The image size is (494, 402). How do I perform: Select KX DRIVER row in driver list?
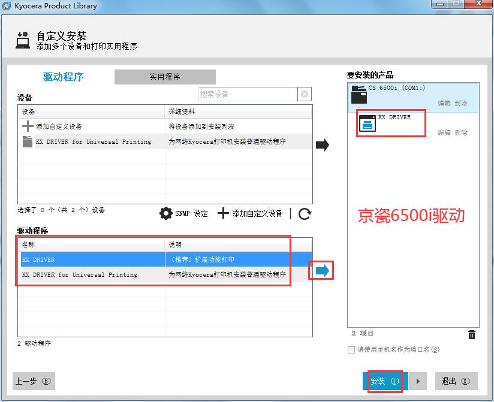click(166, 259)
